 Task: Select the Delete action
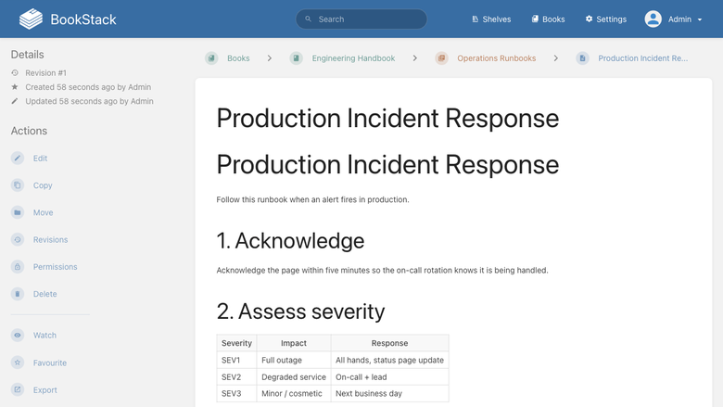[x=44, y=294]
